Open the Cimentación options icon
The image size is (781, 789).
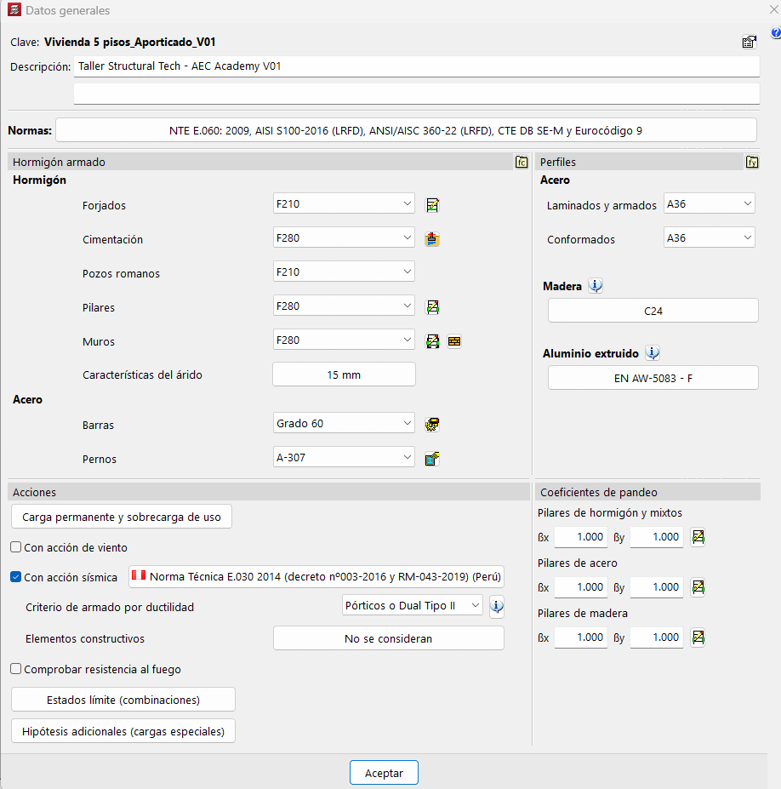(x=432, y=239)
